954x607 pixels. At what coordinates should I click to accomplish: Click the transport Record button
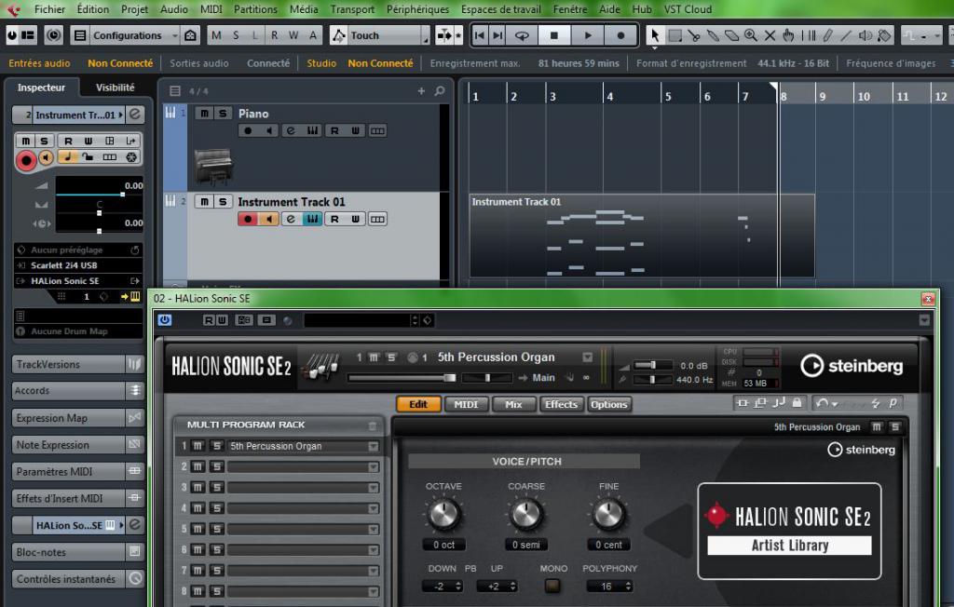coord(620,35)
